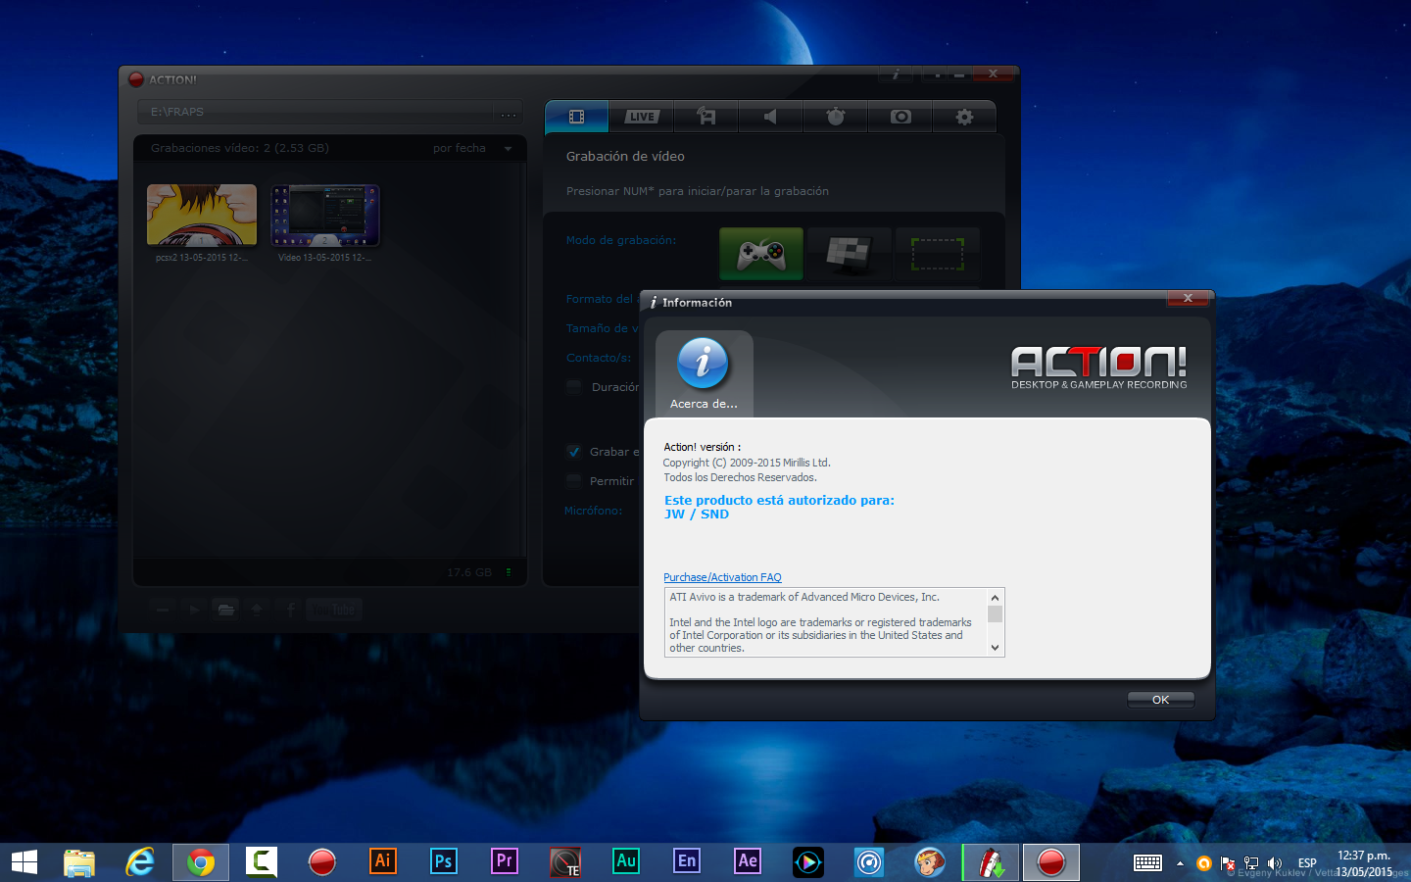Launch Internet Explorer from the taskbar
Image resolution: width=1411 pixels, height=882 pixels.
click(140, 862)
